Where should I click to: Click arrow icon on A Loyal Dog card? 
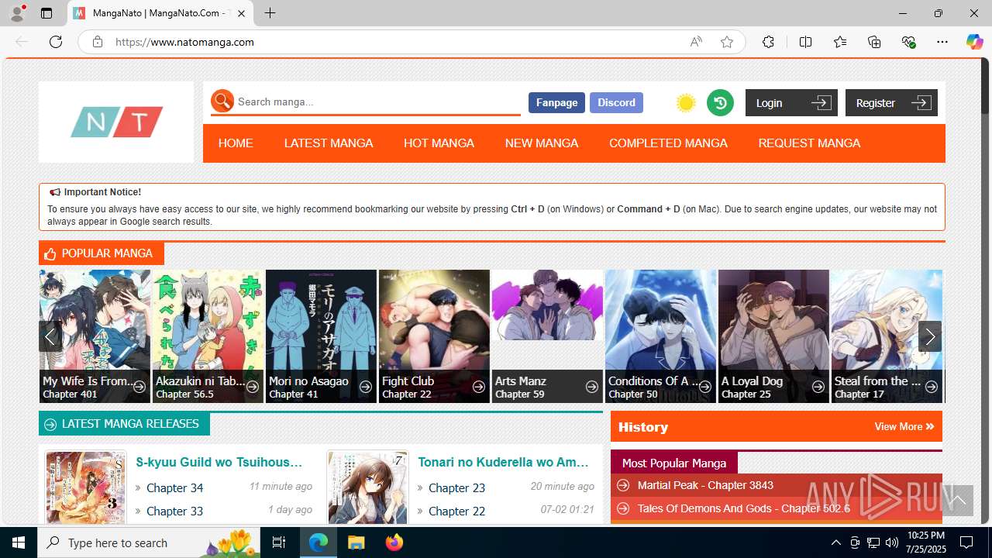(818, 387)
